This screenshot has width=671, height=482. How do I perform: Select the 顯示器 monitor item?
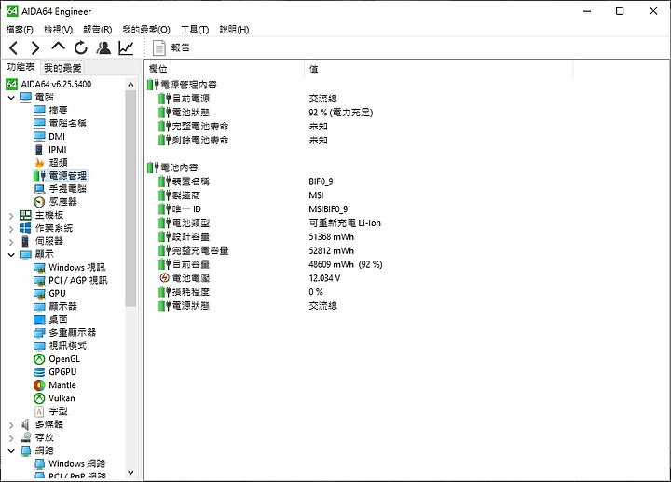coord(62,306)
